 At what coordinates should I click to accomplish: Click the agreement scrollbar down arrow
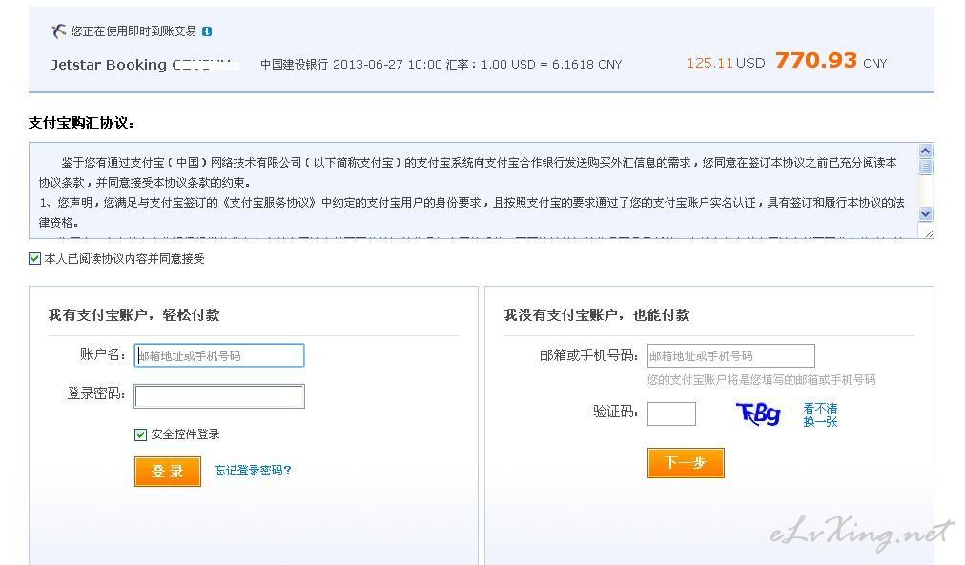pos(925,214)
